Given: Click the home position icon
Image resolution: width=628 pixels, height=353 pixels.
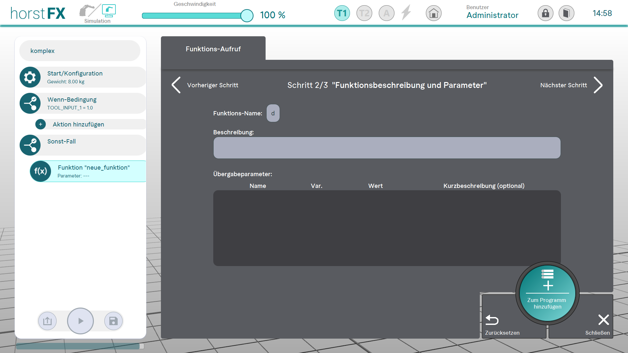Looking at the screenshot, I should pos(433,13).
